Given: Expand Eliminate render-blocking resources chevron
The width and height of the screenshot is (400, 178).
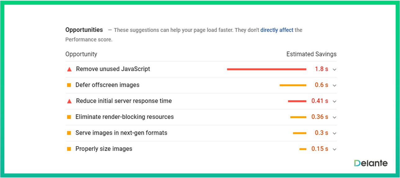Looking at the screenshot, I should pos(334,117).
